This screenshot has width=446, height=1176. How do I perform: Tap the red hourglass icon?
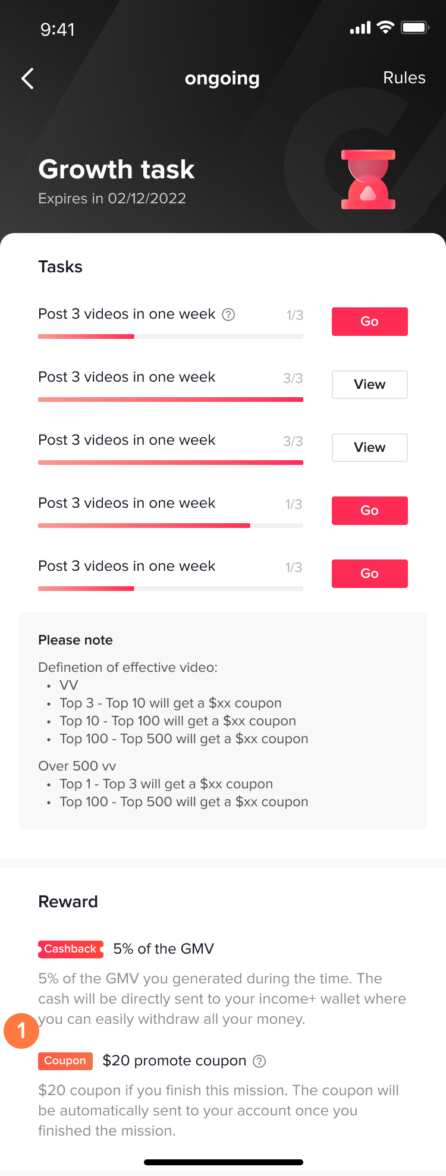tap(368, 180)
